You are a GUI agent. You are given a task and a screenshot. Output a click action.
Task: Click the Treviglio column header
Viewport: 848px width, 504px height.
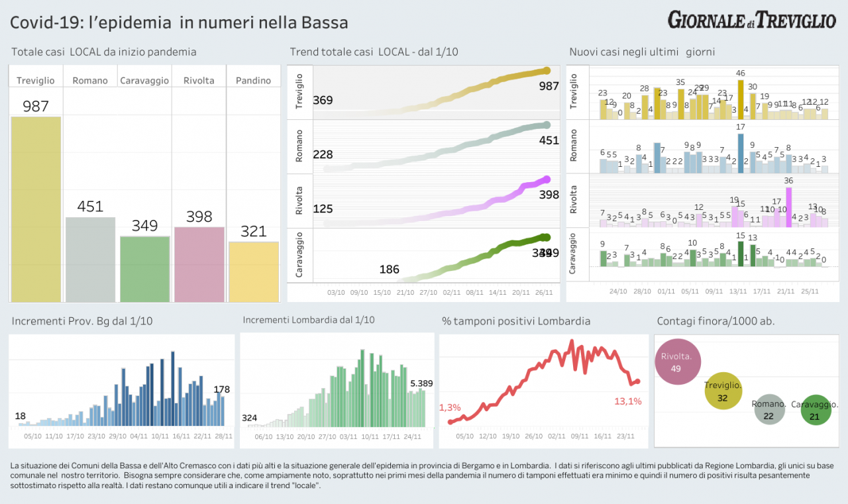coord(36,80)
